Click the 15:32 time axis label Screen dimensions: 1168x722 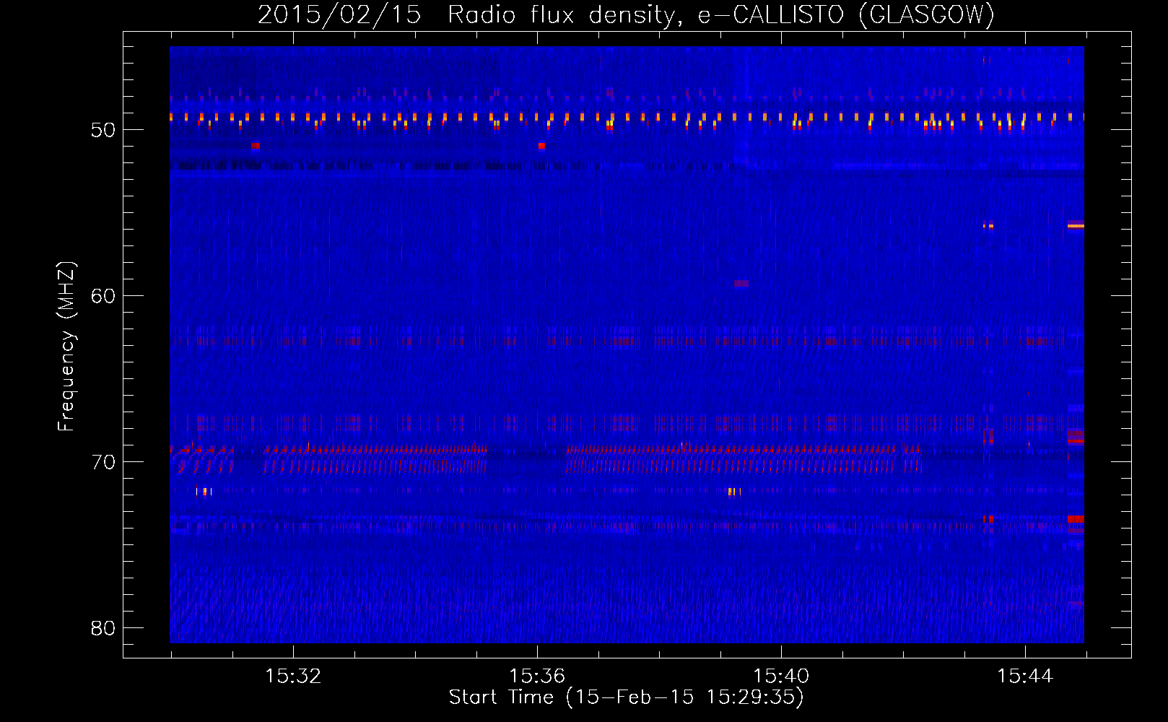tap(293, 677)
